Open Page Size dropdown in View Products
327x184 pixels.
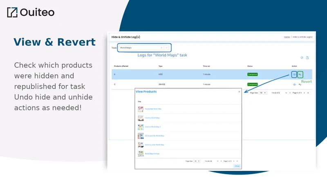tap(197, 161)
